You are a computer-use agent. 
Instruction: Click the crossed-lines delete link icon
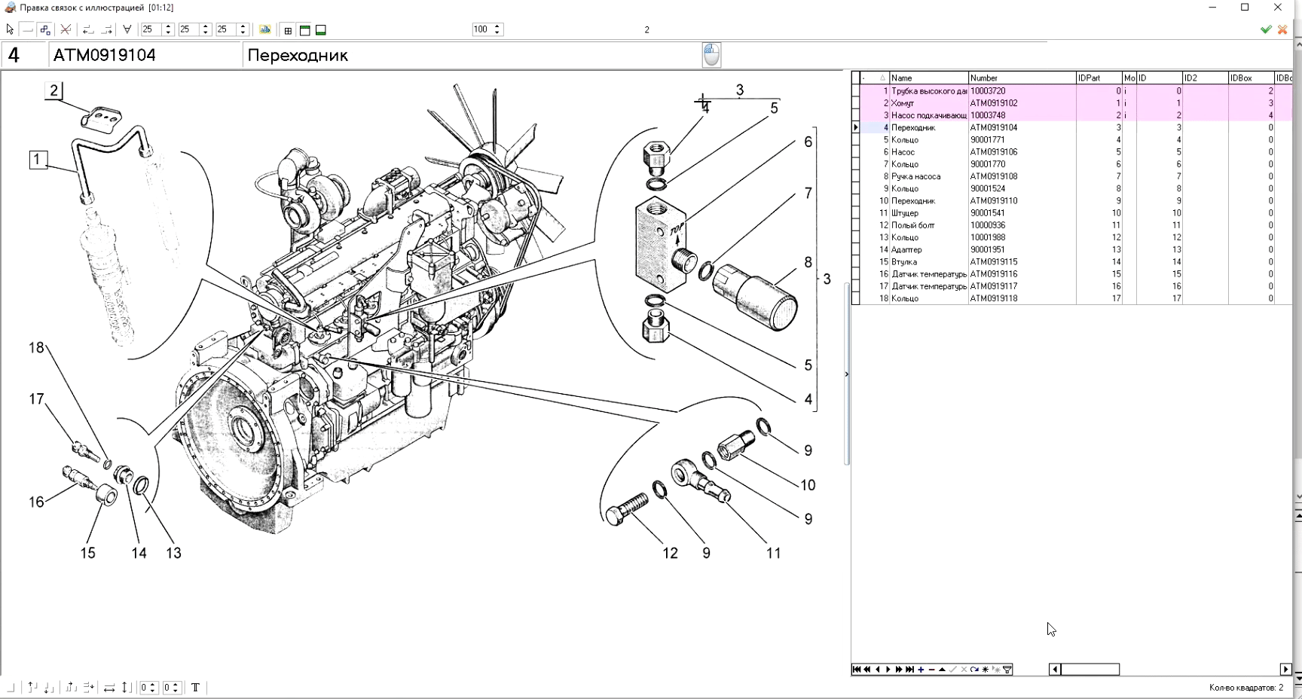[66, 29]
